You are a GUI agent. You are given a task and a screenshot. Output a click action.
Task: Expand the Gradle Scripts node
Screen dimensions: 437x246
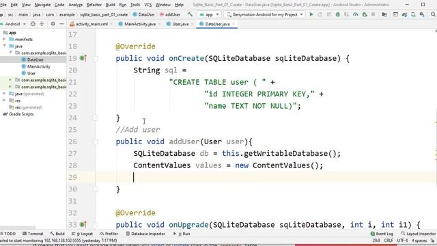[x=18, y=114]
